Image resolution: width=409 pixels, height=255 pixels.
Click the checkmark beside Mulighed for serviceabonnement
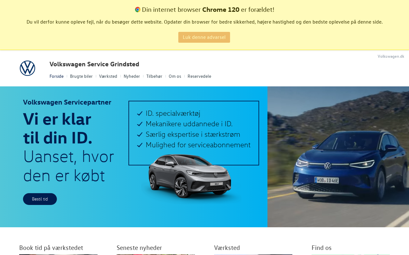click(x=140, y=145)
